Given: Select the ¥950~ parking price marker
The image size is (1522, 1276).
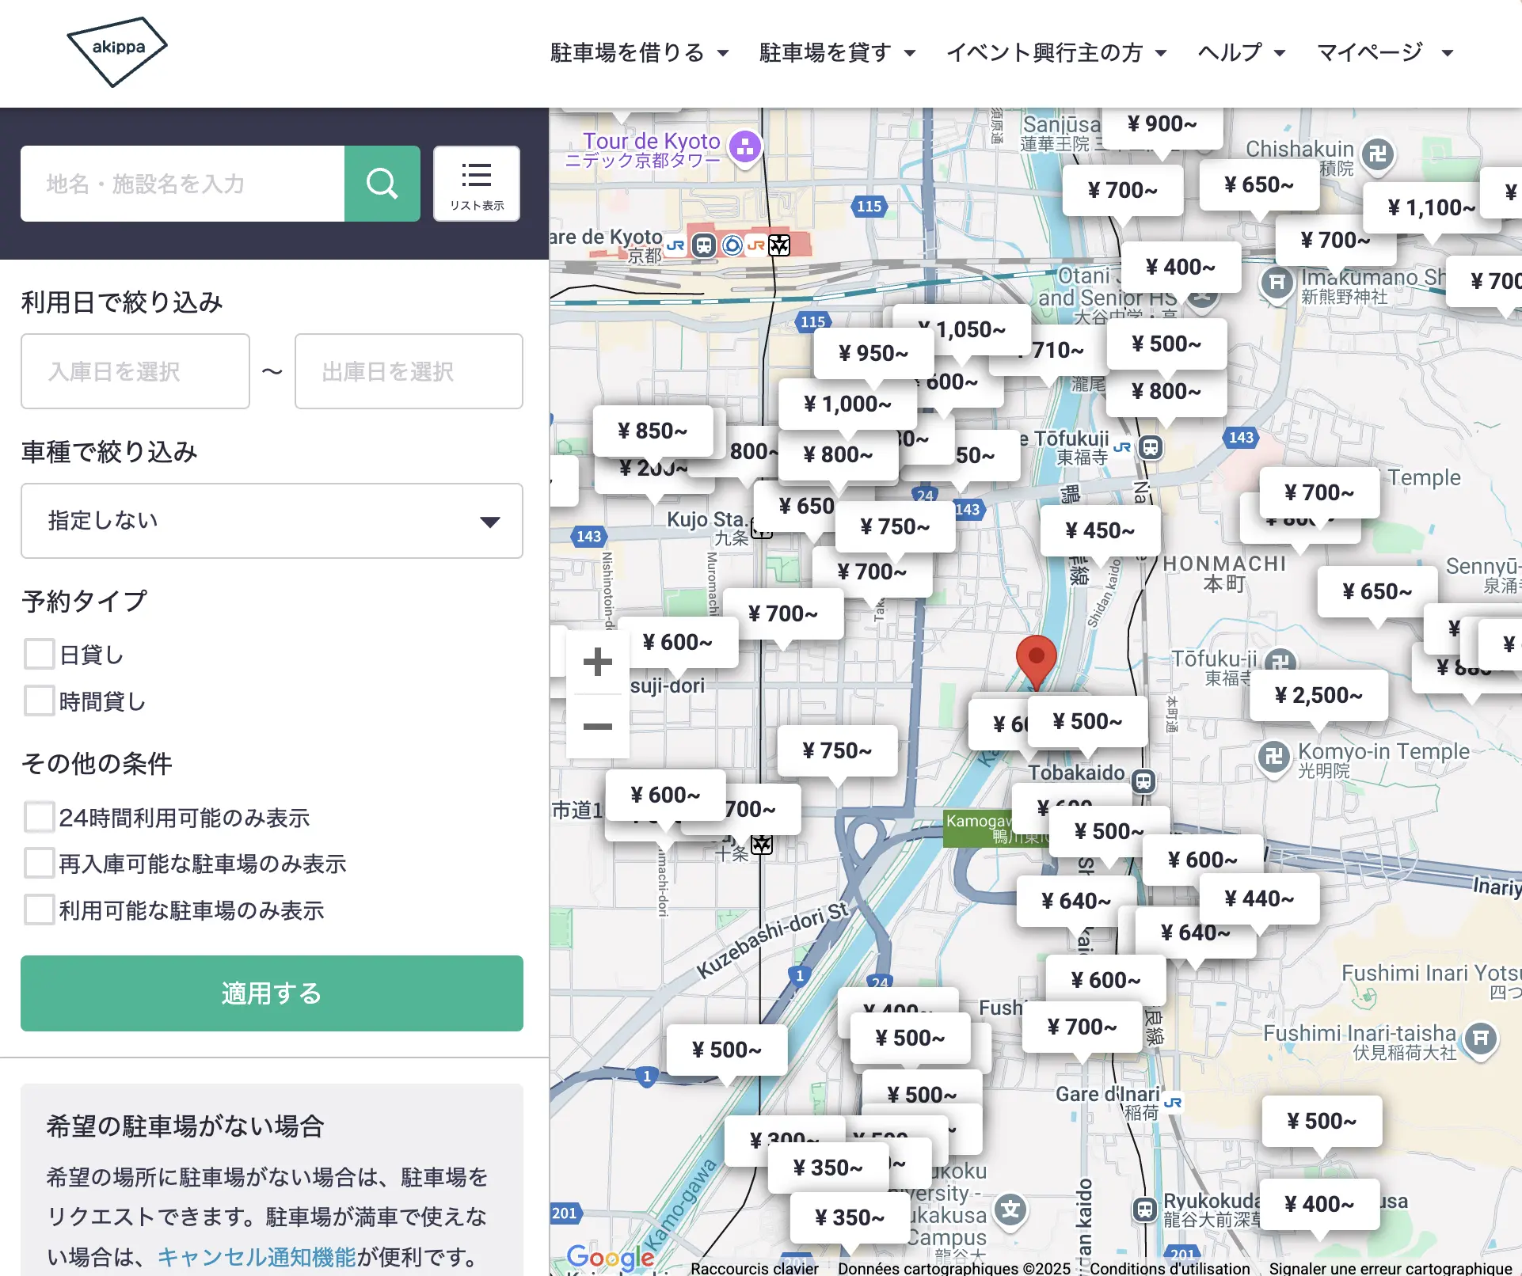Looking at the screenshot, I should pyautogui.click(x=873, y=353).
